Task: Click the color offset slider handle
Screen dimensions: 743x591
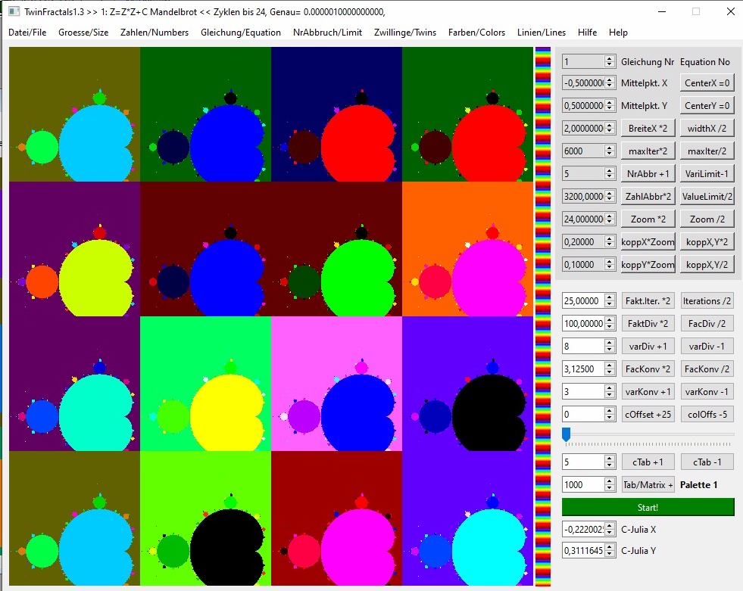Action: pos(567,434)
